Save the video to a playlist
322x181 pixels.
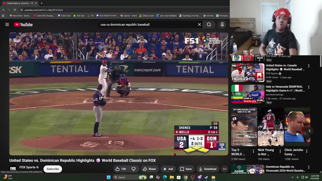pyautogui.click(x=185, y=169)
